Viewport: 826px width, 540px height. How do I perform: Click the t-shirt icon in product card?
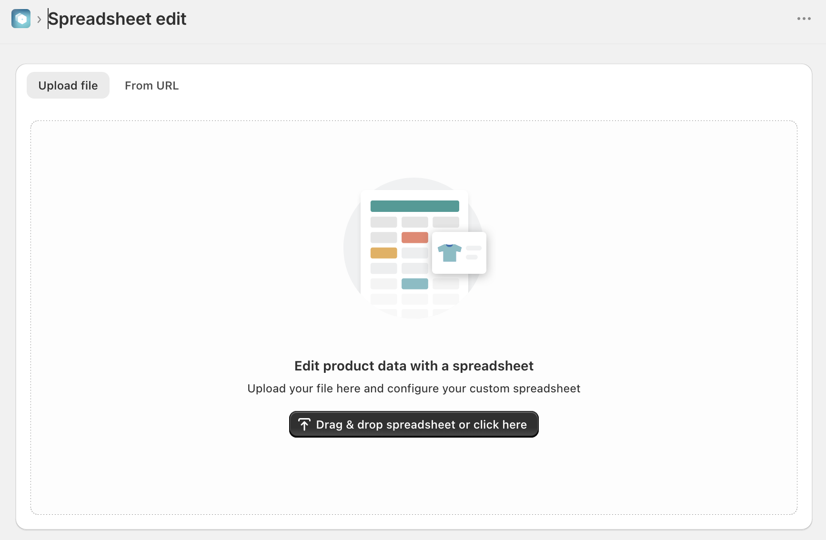[x=450, y=253]
